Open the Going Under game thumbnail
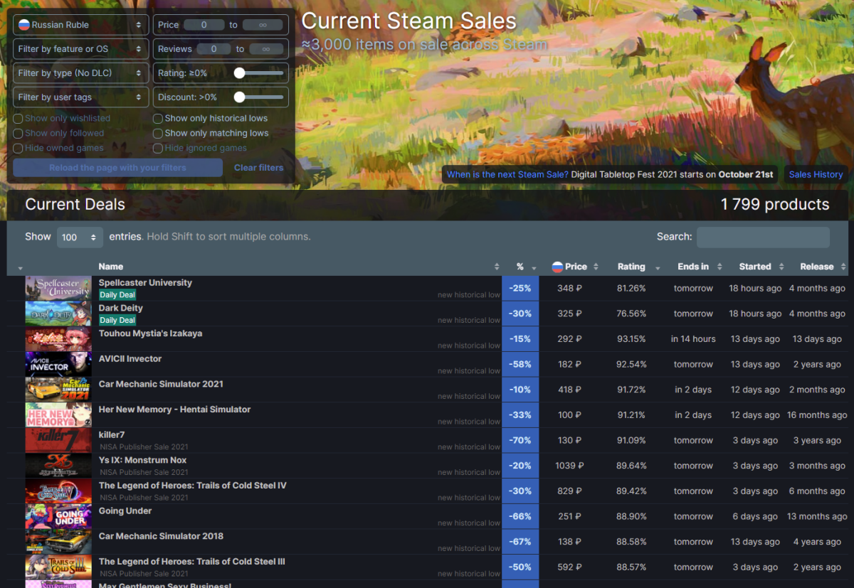The width and height of the screenshot is (854, 588). pos(58,517)
